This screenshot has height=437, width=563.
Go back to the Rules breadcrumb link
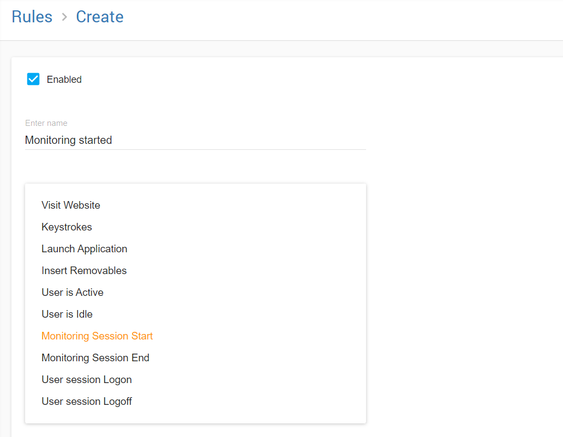(x=32, y=17)
